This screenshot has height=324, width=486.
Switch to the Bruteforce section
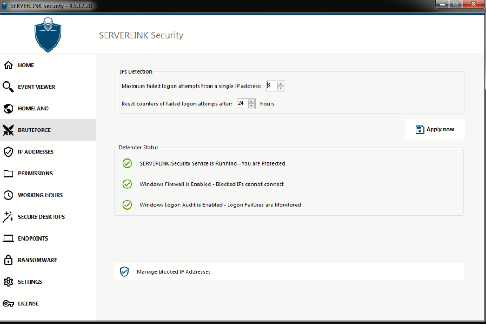click(x=34, y=130)
